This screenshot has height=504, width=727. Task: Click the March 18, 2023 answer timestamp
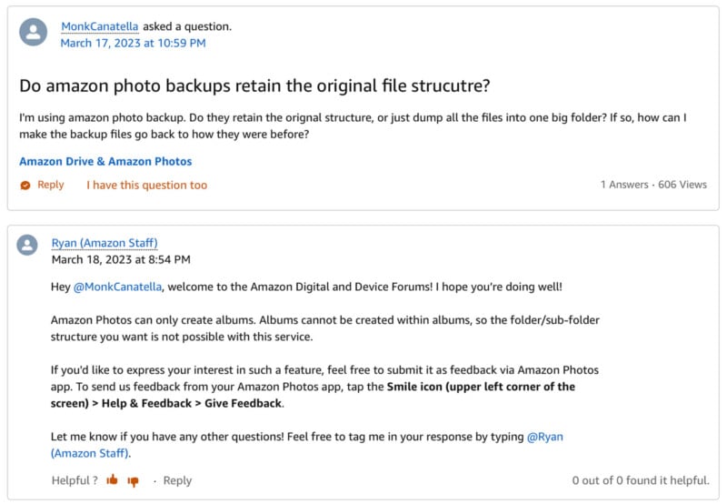click(x=121, y=259)
